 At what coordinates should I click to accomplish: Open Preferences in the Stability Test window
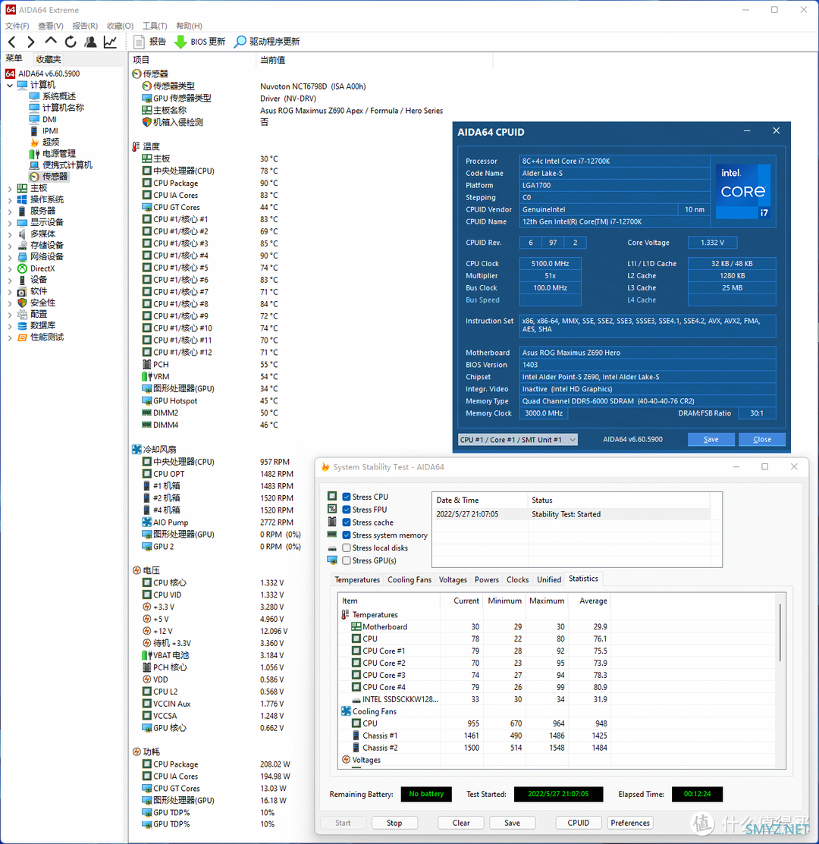coord(630,823)
